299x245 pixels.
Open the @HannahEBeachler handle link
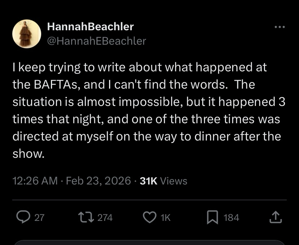(x=96, y=41)
